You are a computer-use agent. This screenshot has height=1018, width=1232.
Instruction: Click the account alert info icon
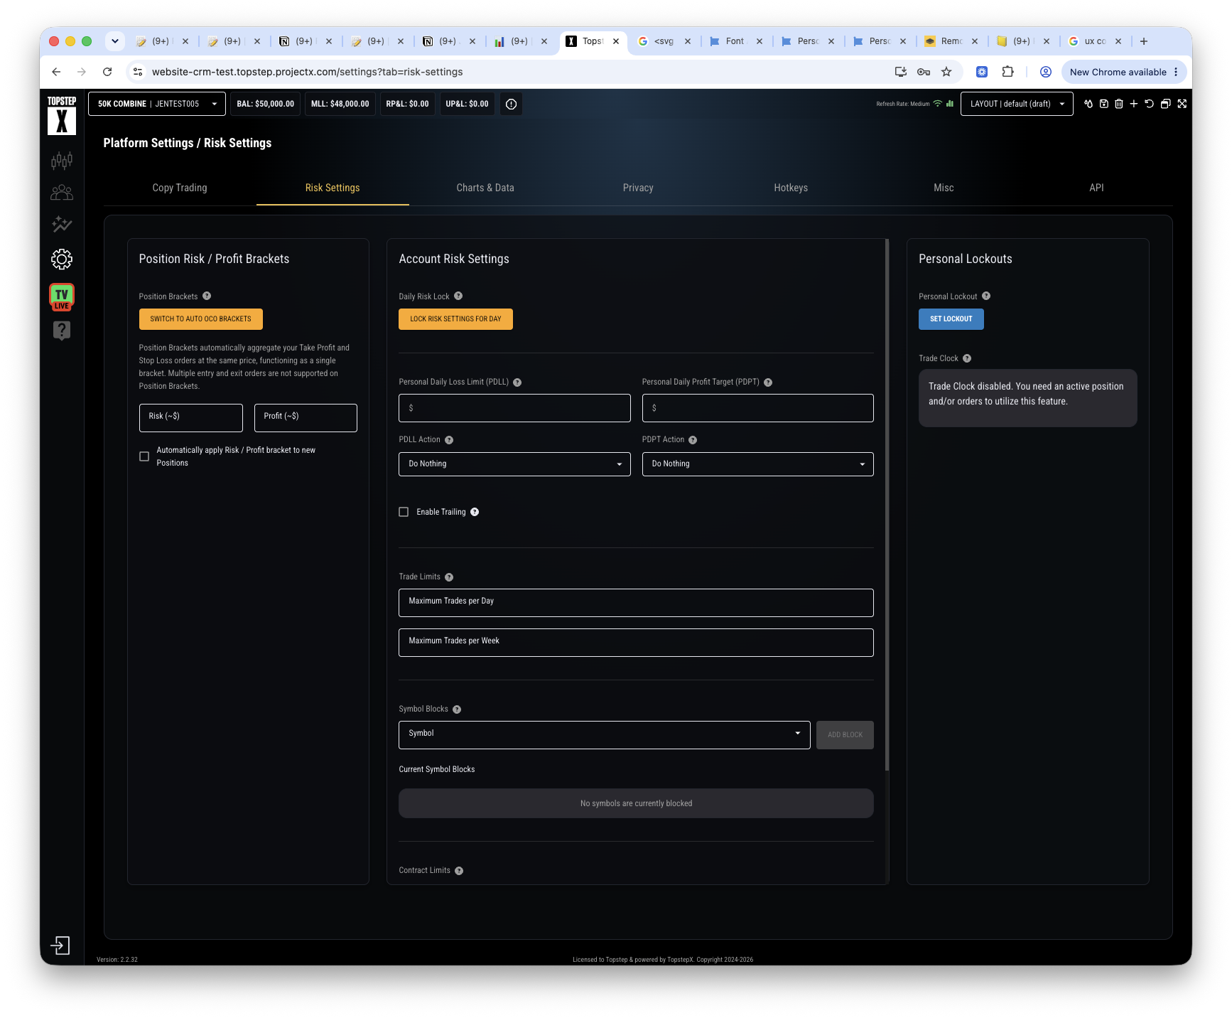[x=511, y=104]
